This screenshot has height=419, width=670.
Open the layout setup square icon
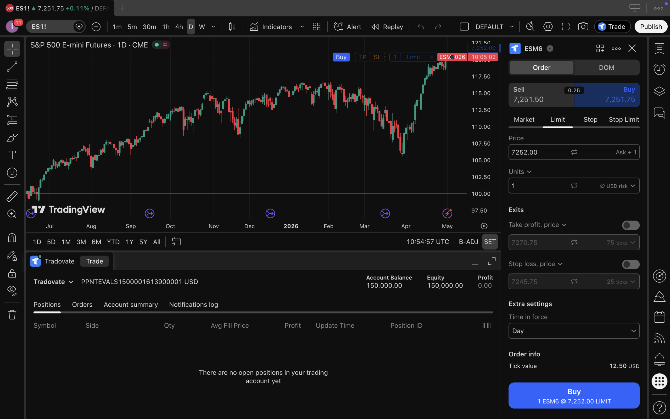click(x=464, y=27)
